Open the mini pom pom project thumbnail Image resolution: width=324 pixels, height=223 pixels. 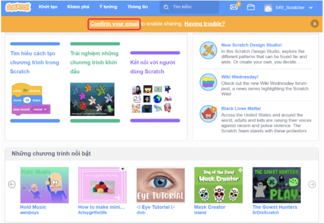point(102,185)
